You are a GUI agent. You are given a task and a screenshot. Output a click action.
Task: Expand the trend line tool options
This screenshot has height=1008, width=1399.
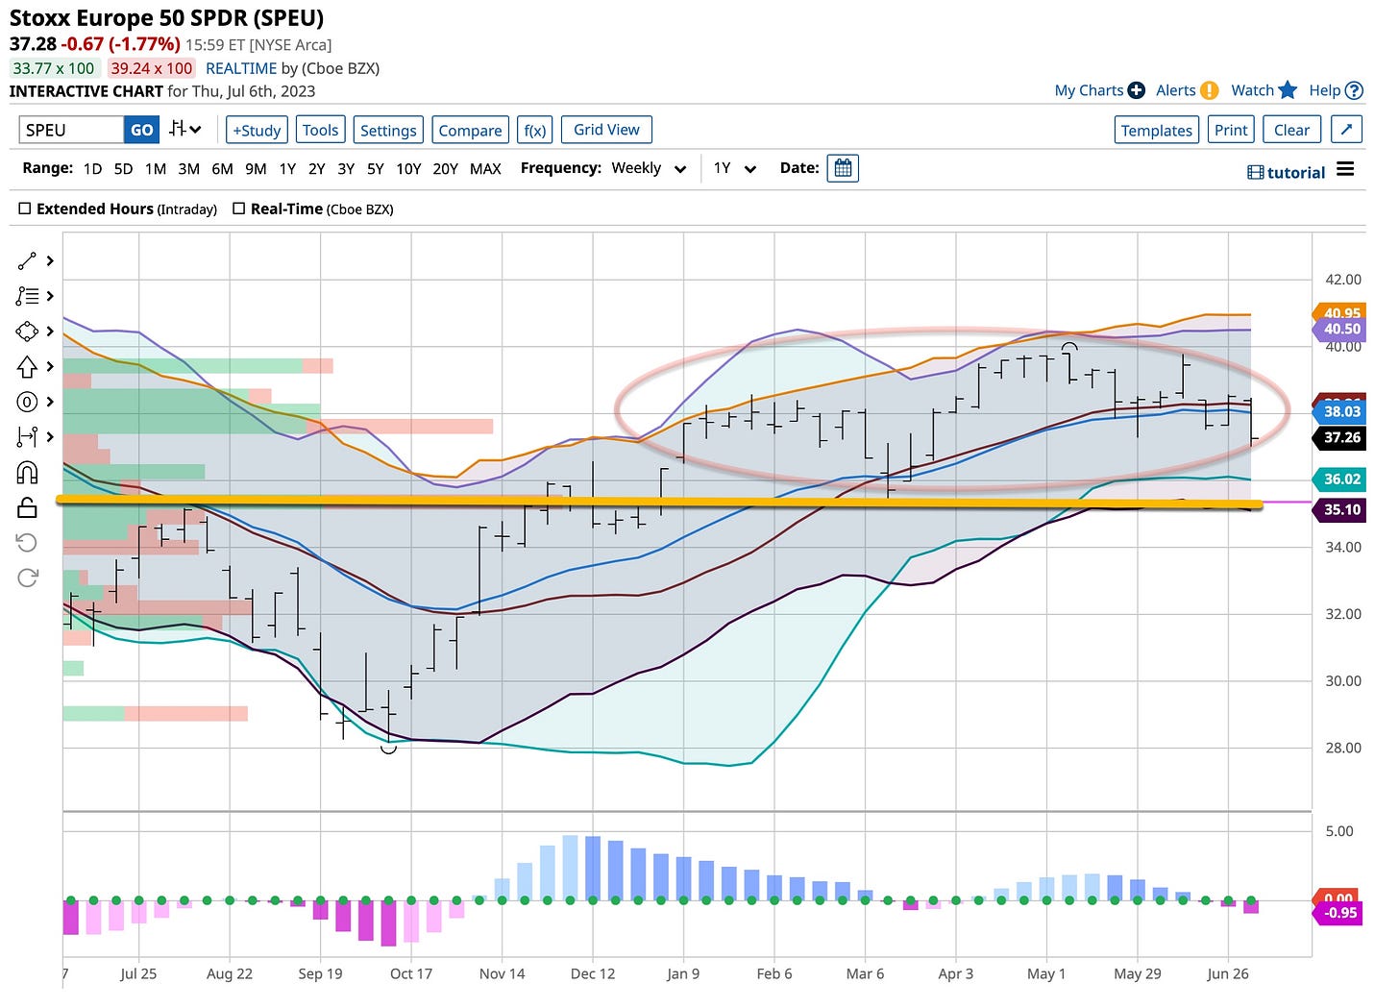coord(50,261)
